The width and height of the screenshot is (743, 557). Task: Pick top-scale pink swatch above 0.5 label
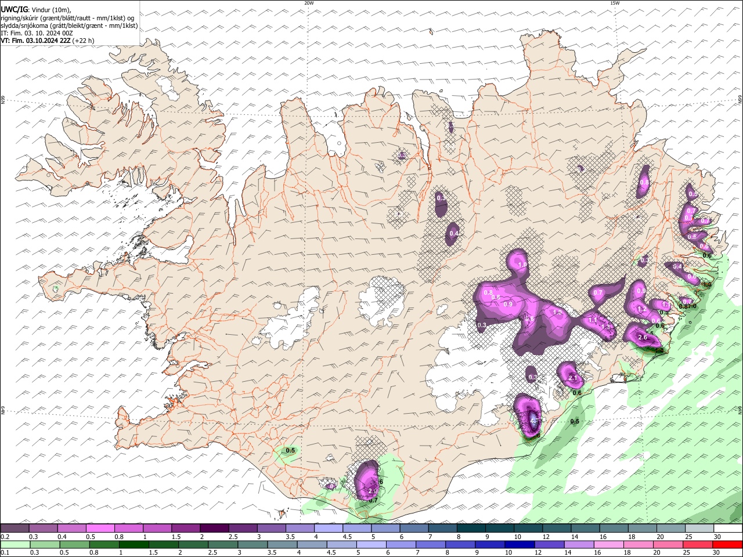tap(100, 528)
